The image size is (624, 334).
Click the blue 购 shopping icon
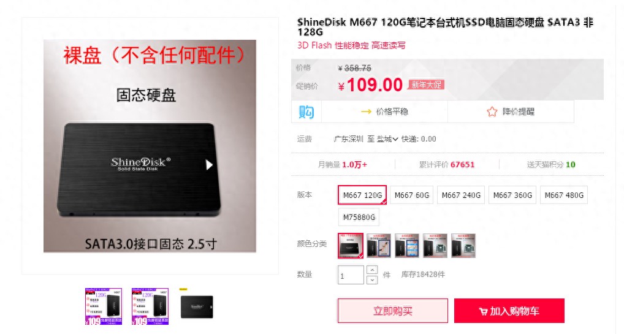coord(306,112)
